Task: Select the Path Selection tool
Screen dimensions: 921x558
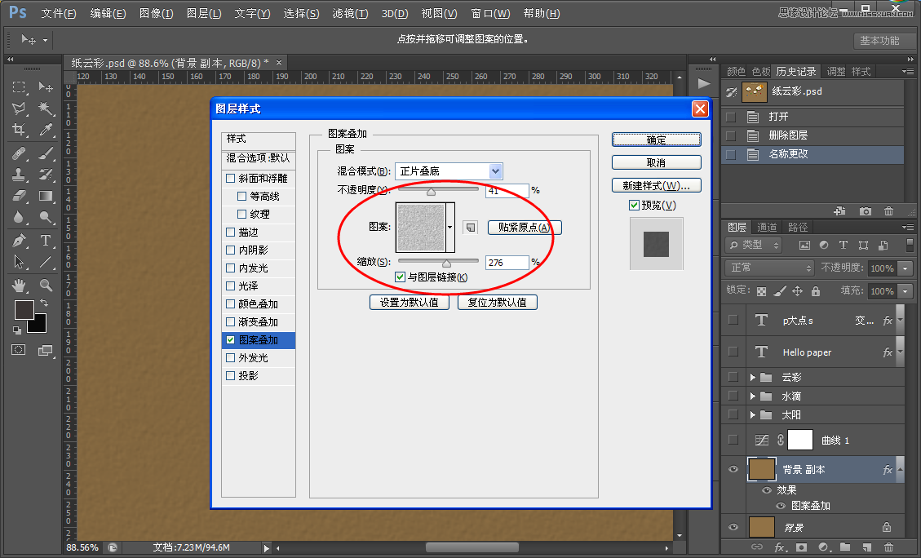Action: point(19,262)
